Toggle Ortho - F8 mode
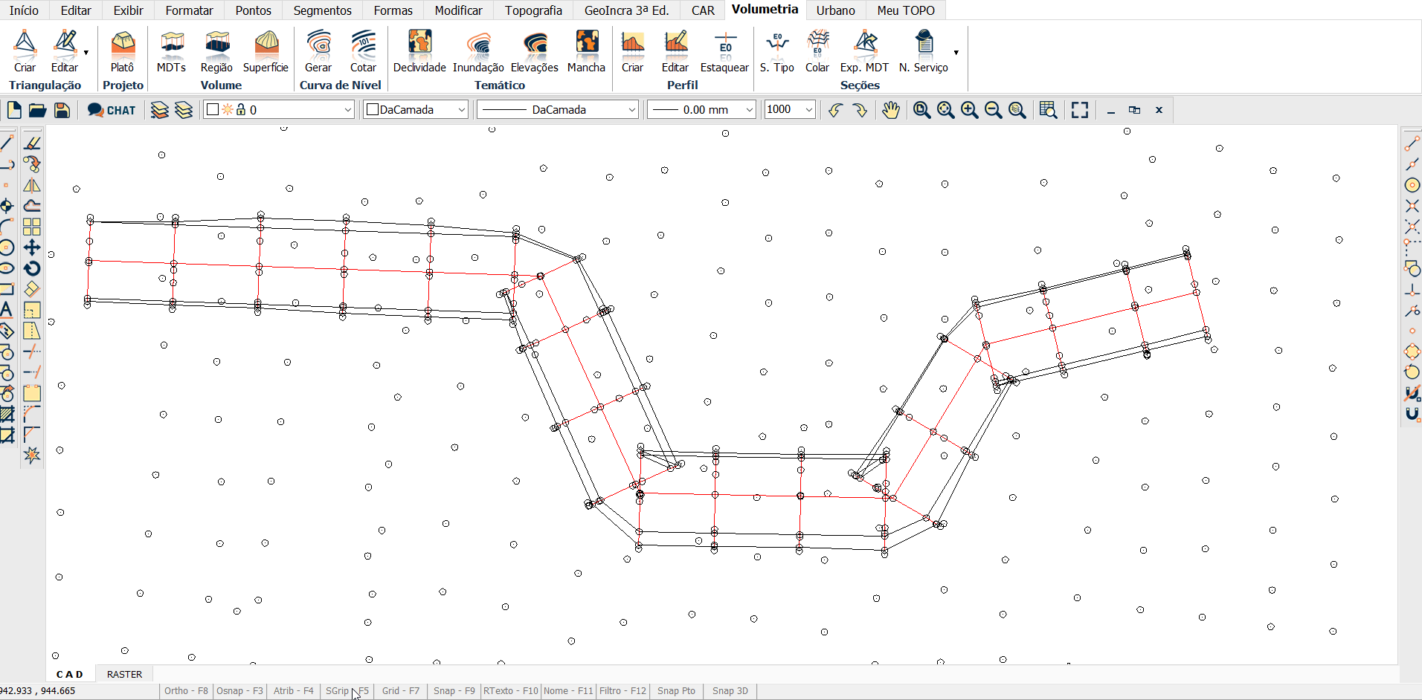The width and height of the screenshot is (1422, 700). pyautogui.click(x=186, y=691)
